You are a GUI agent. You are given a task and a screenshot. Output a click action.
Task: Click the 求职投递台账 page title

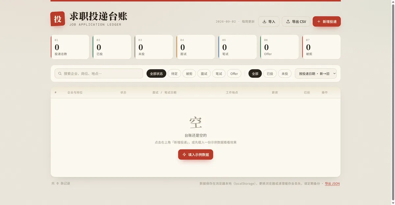click(x=98, y=16)
